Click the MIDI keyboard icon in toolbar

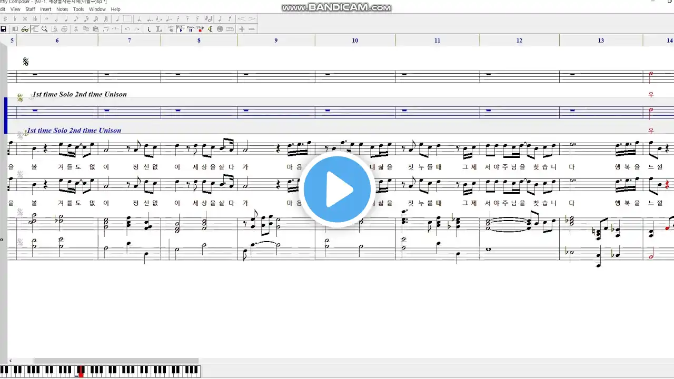click(230, 29)
